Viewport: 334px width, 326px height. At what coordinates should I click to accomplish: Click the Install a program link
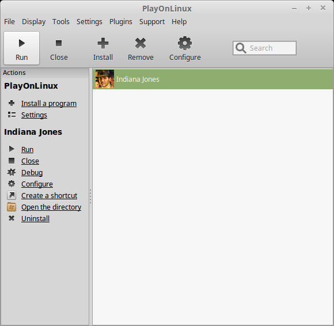[x=49, y=103]
